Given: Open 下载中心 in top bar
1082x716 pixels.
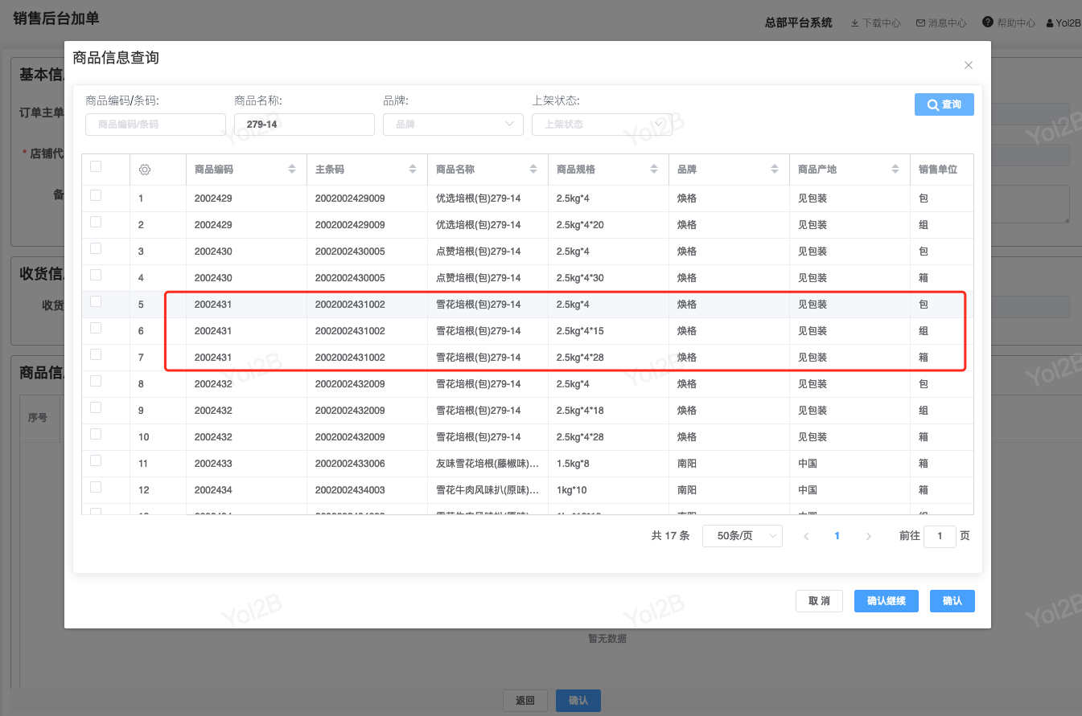Looking at the screenshot, I should 875,23.
